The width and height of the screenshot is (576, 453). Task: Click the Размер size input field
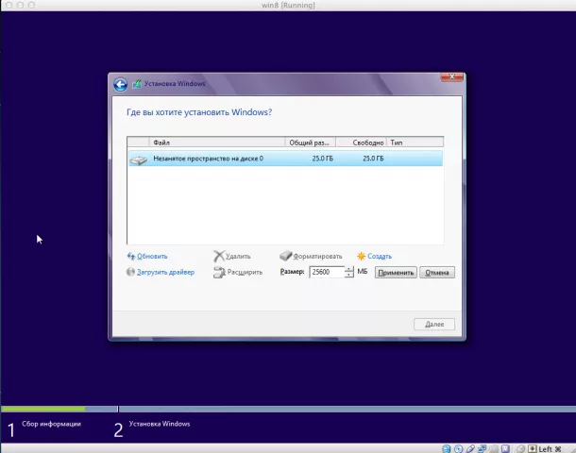point(325,272)
